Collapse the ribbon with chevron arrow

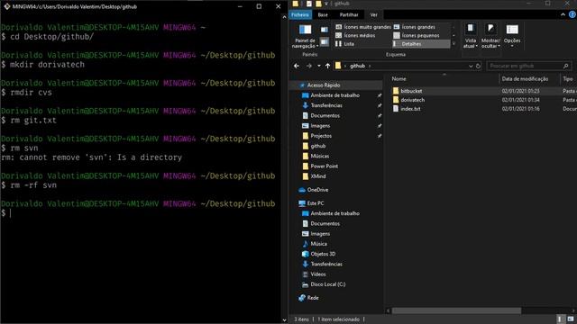coord(563,14)
